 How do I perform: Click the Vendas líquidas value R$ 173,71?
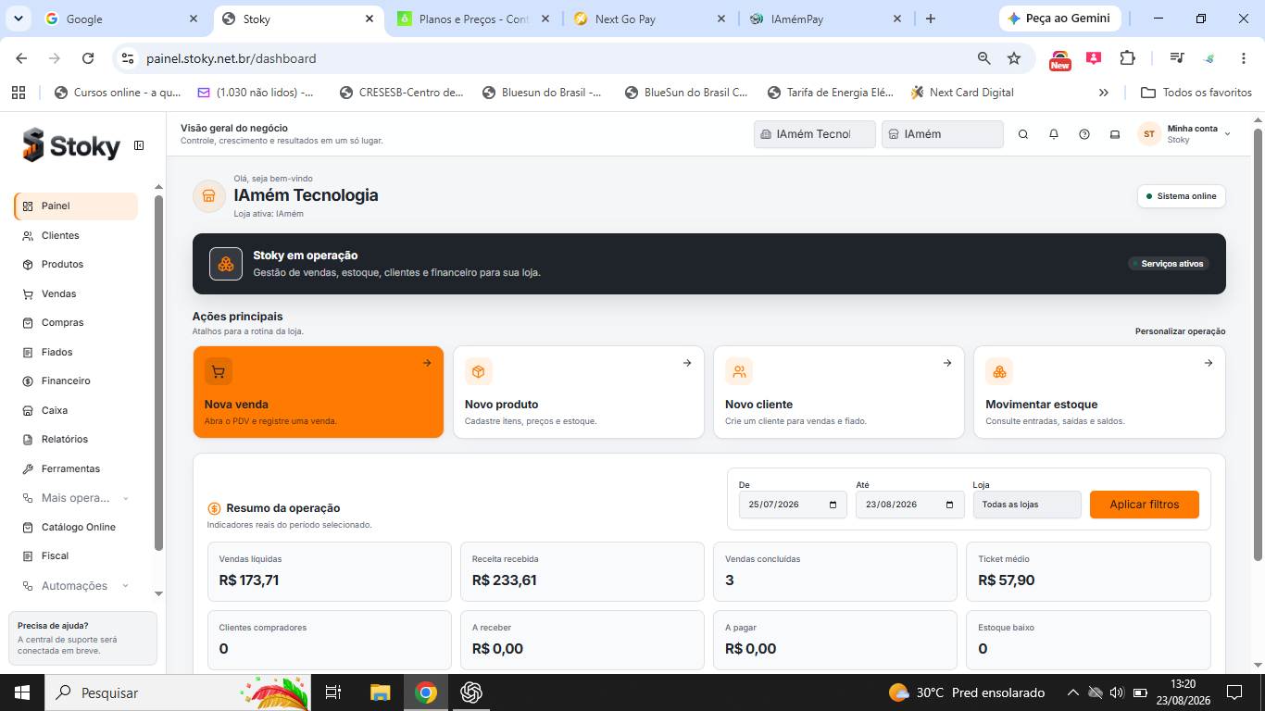tap(249, 580)
